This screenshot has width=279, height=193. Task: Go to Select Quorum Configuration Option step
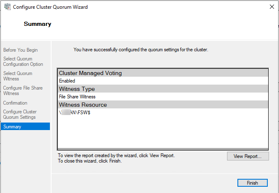pyautogui.click(x=23, y=61)
